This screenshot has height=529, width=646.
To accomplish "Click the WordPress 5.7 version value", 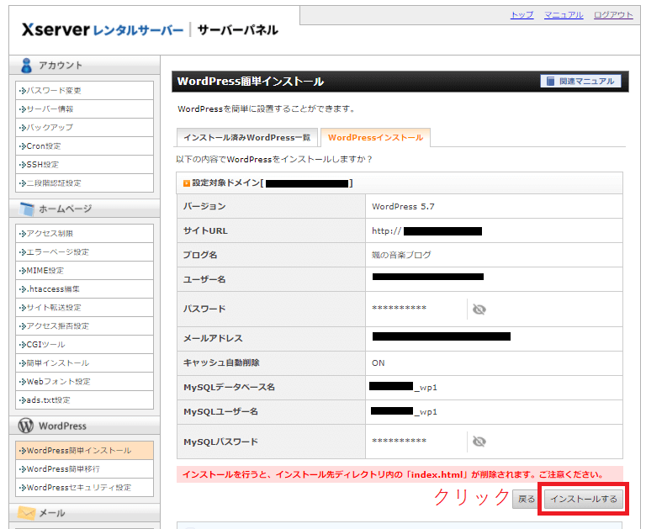I will click(x=403, y=207).
